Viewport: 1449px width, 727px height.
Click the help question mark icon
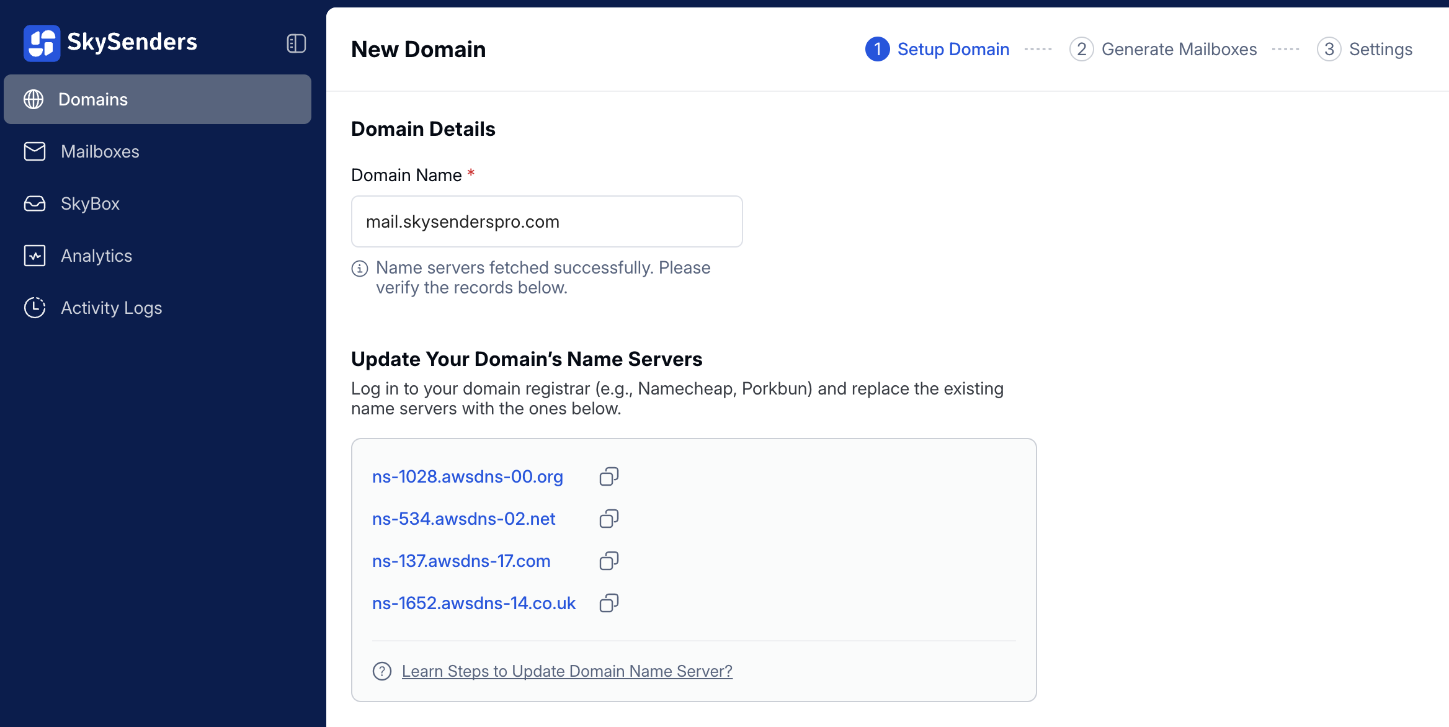coord(382,671)
